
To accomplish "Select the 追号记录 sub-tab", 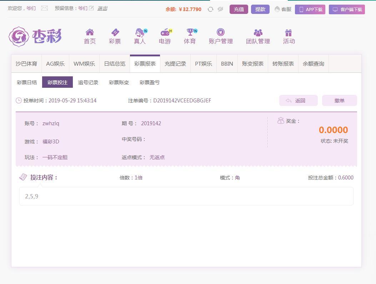I will [x=88, y=82].
